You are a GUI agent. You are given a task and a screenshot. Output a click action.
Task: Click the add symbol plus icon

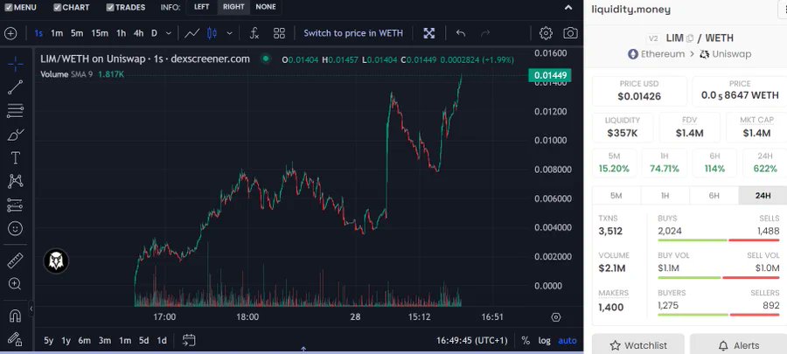[10, 33]
